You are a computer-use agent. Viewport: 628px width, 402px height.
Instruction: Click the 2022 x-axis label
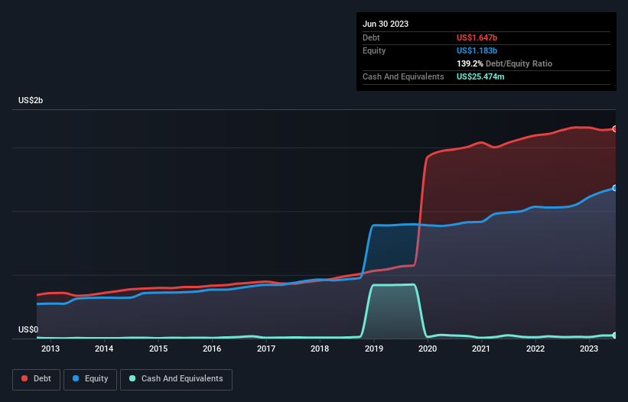pyautogui.click(x=535, y=349)
